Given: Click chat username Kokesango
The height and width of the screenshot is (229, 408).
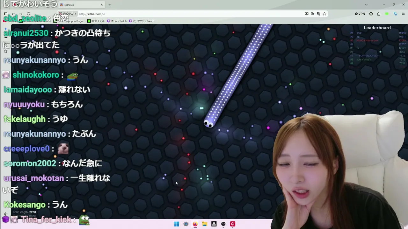Looking at the screenshot, I should 24,205.
